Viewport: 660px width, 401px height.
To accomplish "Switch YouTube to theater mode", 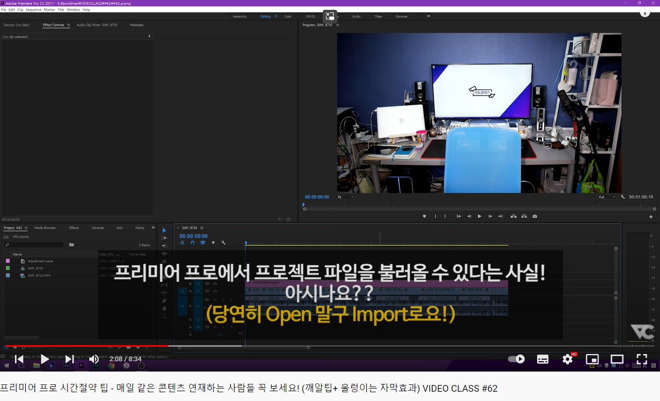I will click(x=617, y=359).
